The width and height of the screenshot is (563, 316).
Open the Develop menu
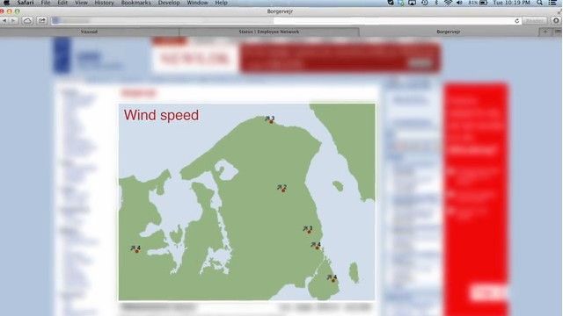(169, 3)
